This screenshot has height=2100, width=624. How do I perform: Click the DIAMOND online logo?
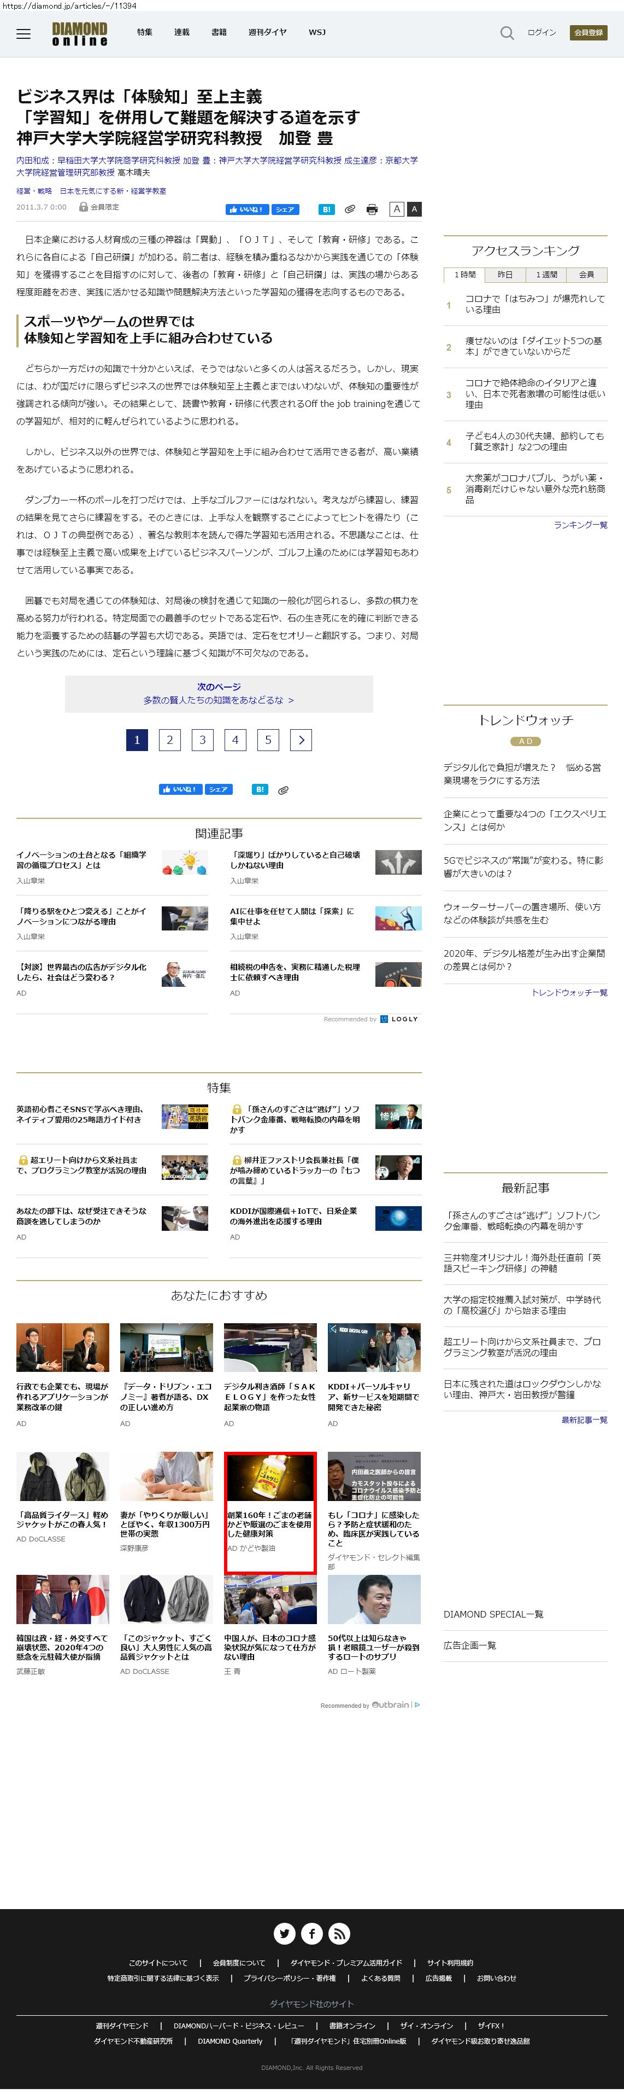80,33
